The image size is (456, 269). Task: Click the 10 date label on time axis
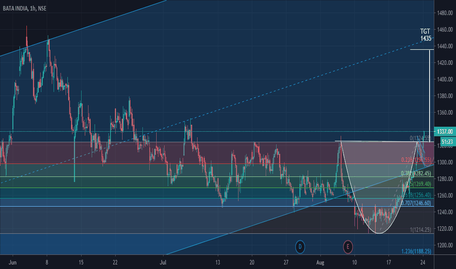[354, 262]
